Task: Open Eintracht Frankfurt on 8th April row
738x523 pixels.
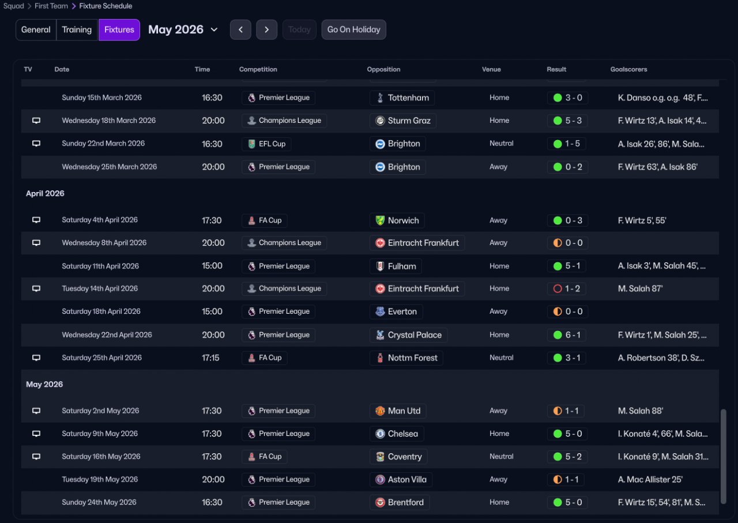Action: [417, 243]
